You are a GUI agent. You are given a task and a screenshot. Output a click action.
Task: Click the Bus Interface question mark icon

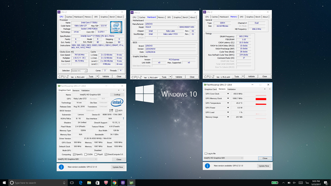tap(123, 118)
